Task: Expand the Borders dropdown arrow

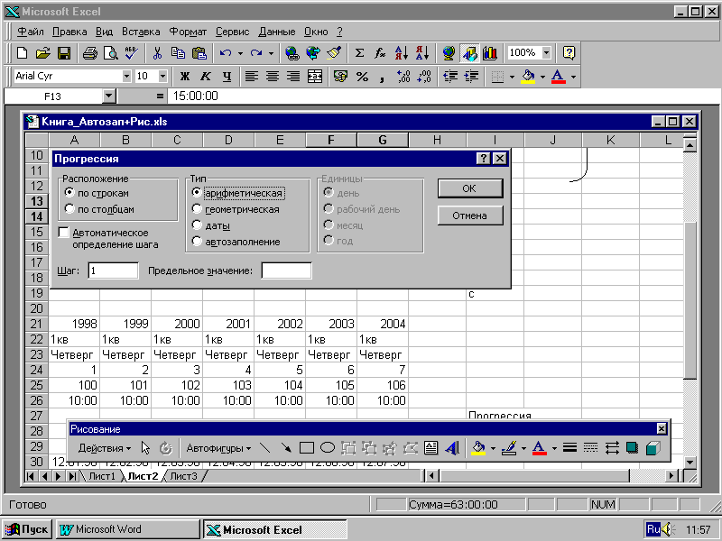Action: (x=512, y=77)
